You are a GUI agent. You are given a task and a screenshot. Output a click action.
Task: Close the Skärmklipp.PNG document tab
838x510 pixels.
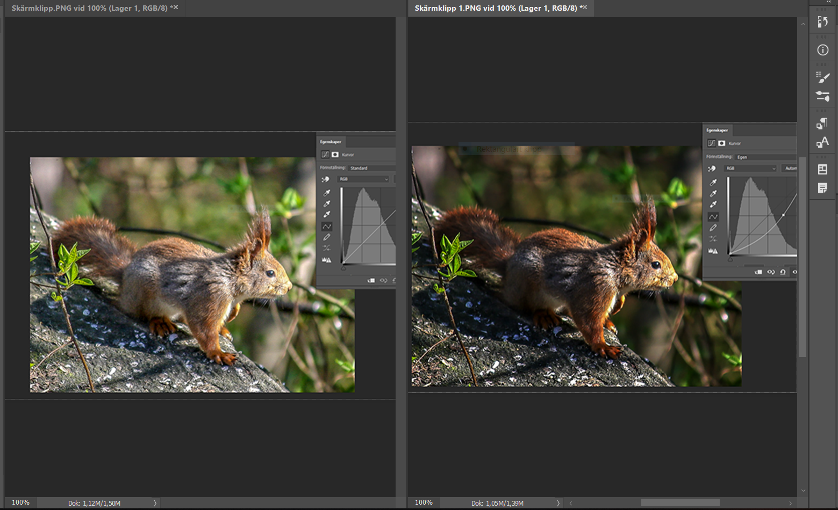(176, 8)
